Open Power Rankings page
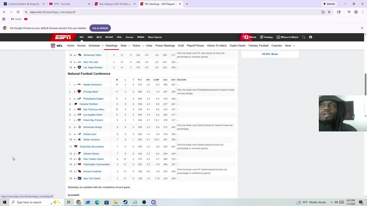The image size is (367, 206). point(165,46)
